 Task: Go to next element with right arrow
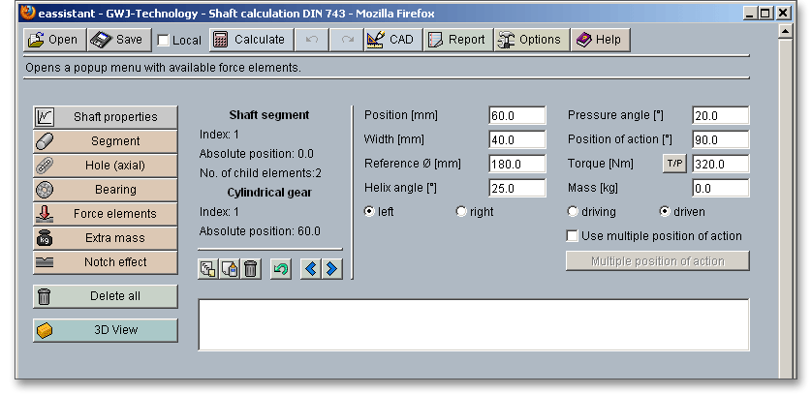click(x=331, y=268)
